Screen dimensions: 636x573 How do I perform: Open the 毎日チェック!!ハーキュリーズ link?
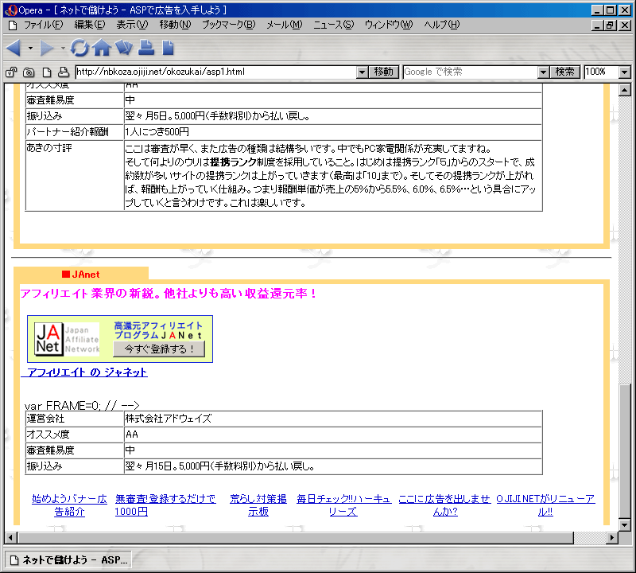coord(344,505)
